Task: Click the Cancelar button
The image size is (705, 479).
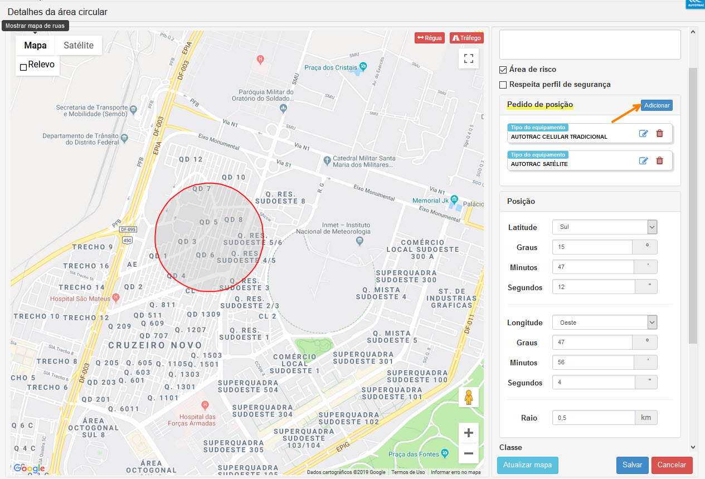Action: click(x=672, y=465)
